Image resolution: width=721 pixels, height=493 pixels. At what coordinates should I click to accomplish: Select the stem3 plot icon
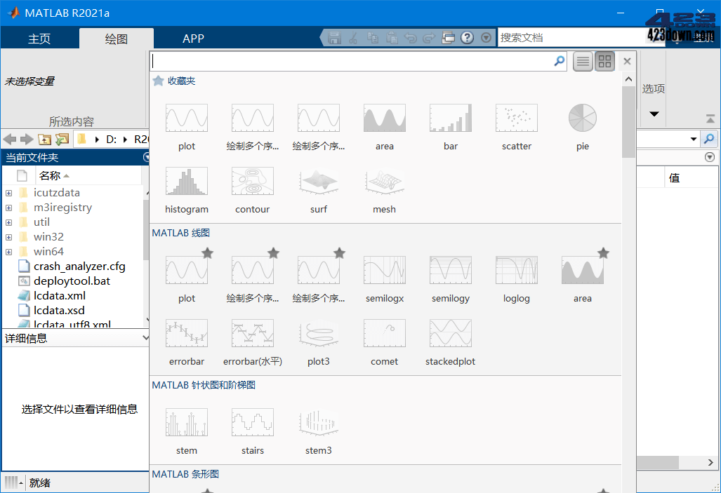click(x=318, y=421)
